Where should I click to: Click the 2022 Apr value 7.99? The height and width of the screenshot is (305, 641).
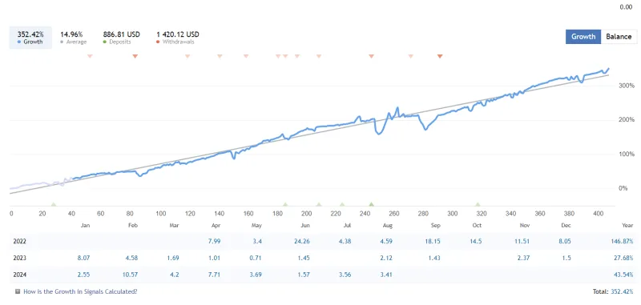click(x=215, y=241)
